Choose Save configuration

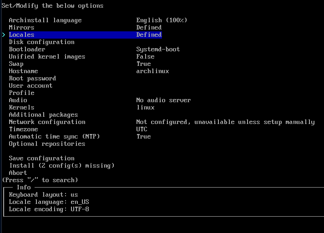point(41,159)
